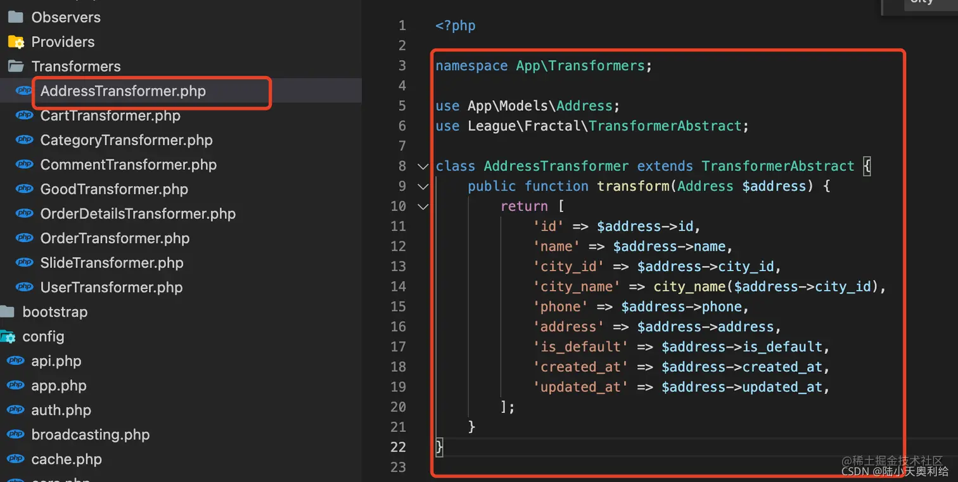Screen dimensions: 958x482
Task: Collapse the config folder
Action: [43, 336]
